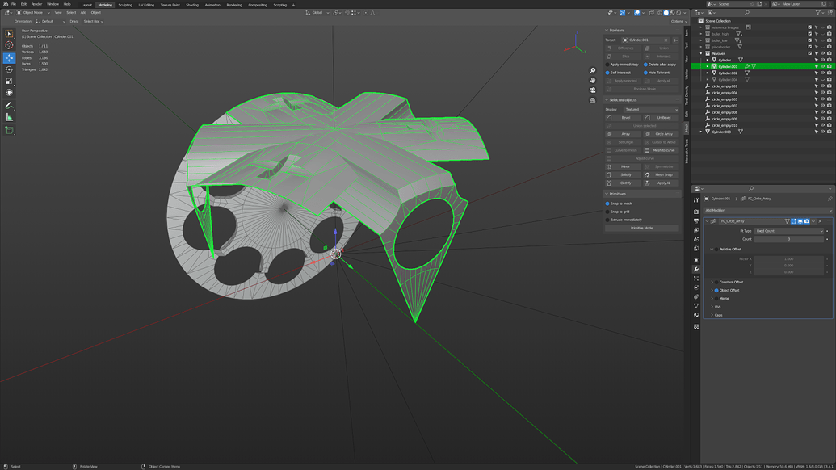Toggle Apply immediately option
The width and height of the screenshot is (836, 470).
point(607,65)
